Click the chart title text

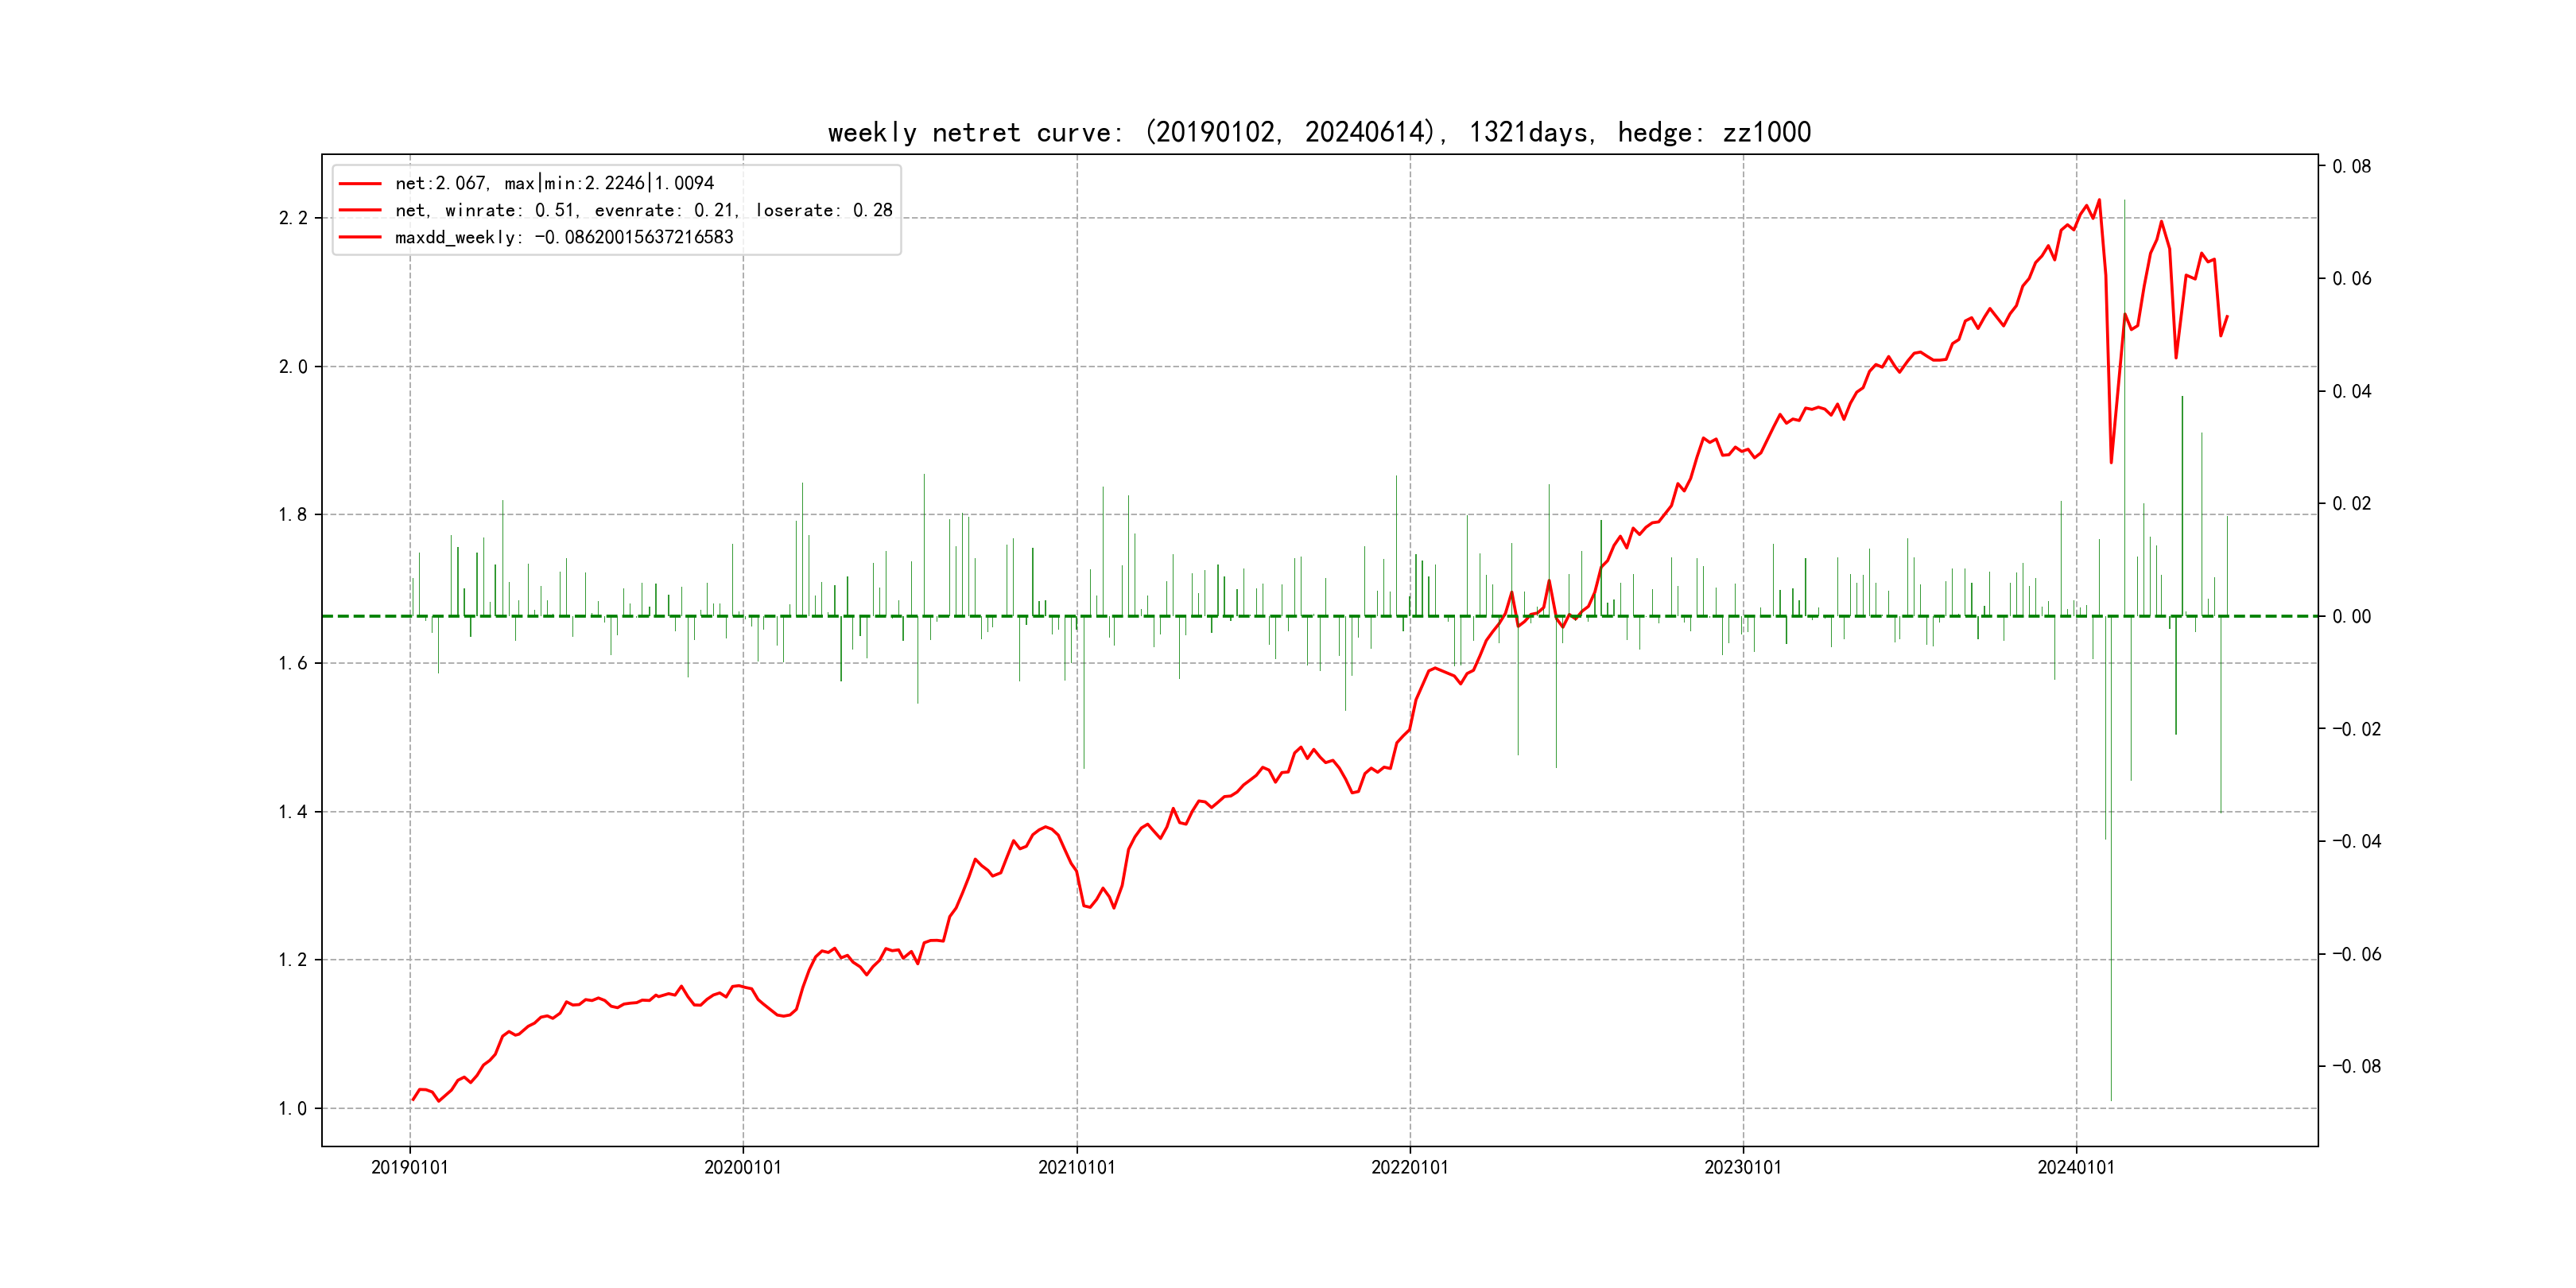[1319, 132]
